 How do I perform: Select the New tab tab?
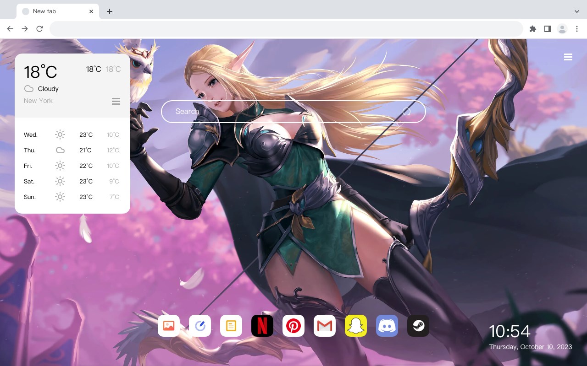pyautogui.click(x=57, y=11)
